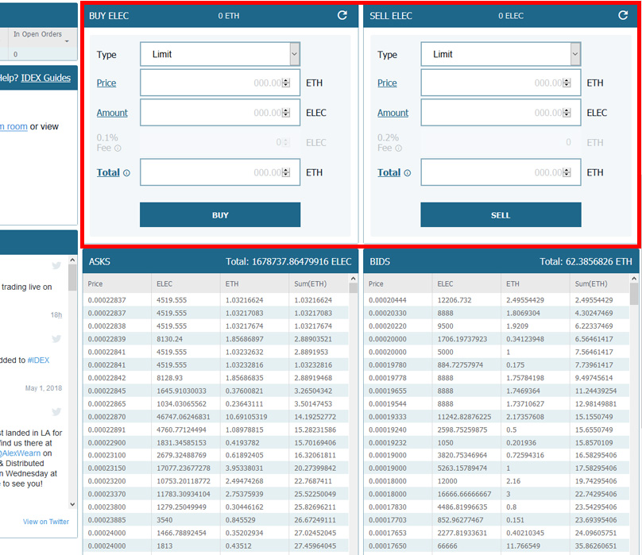Screen dimensions: 642x555
Task: Select bid price 0.00017830
Action: pyautogui.click(x=387, y=507)
